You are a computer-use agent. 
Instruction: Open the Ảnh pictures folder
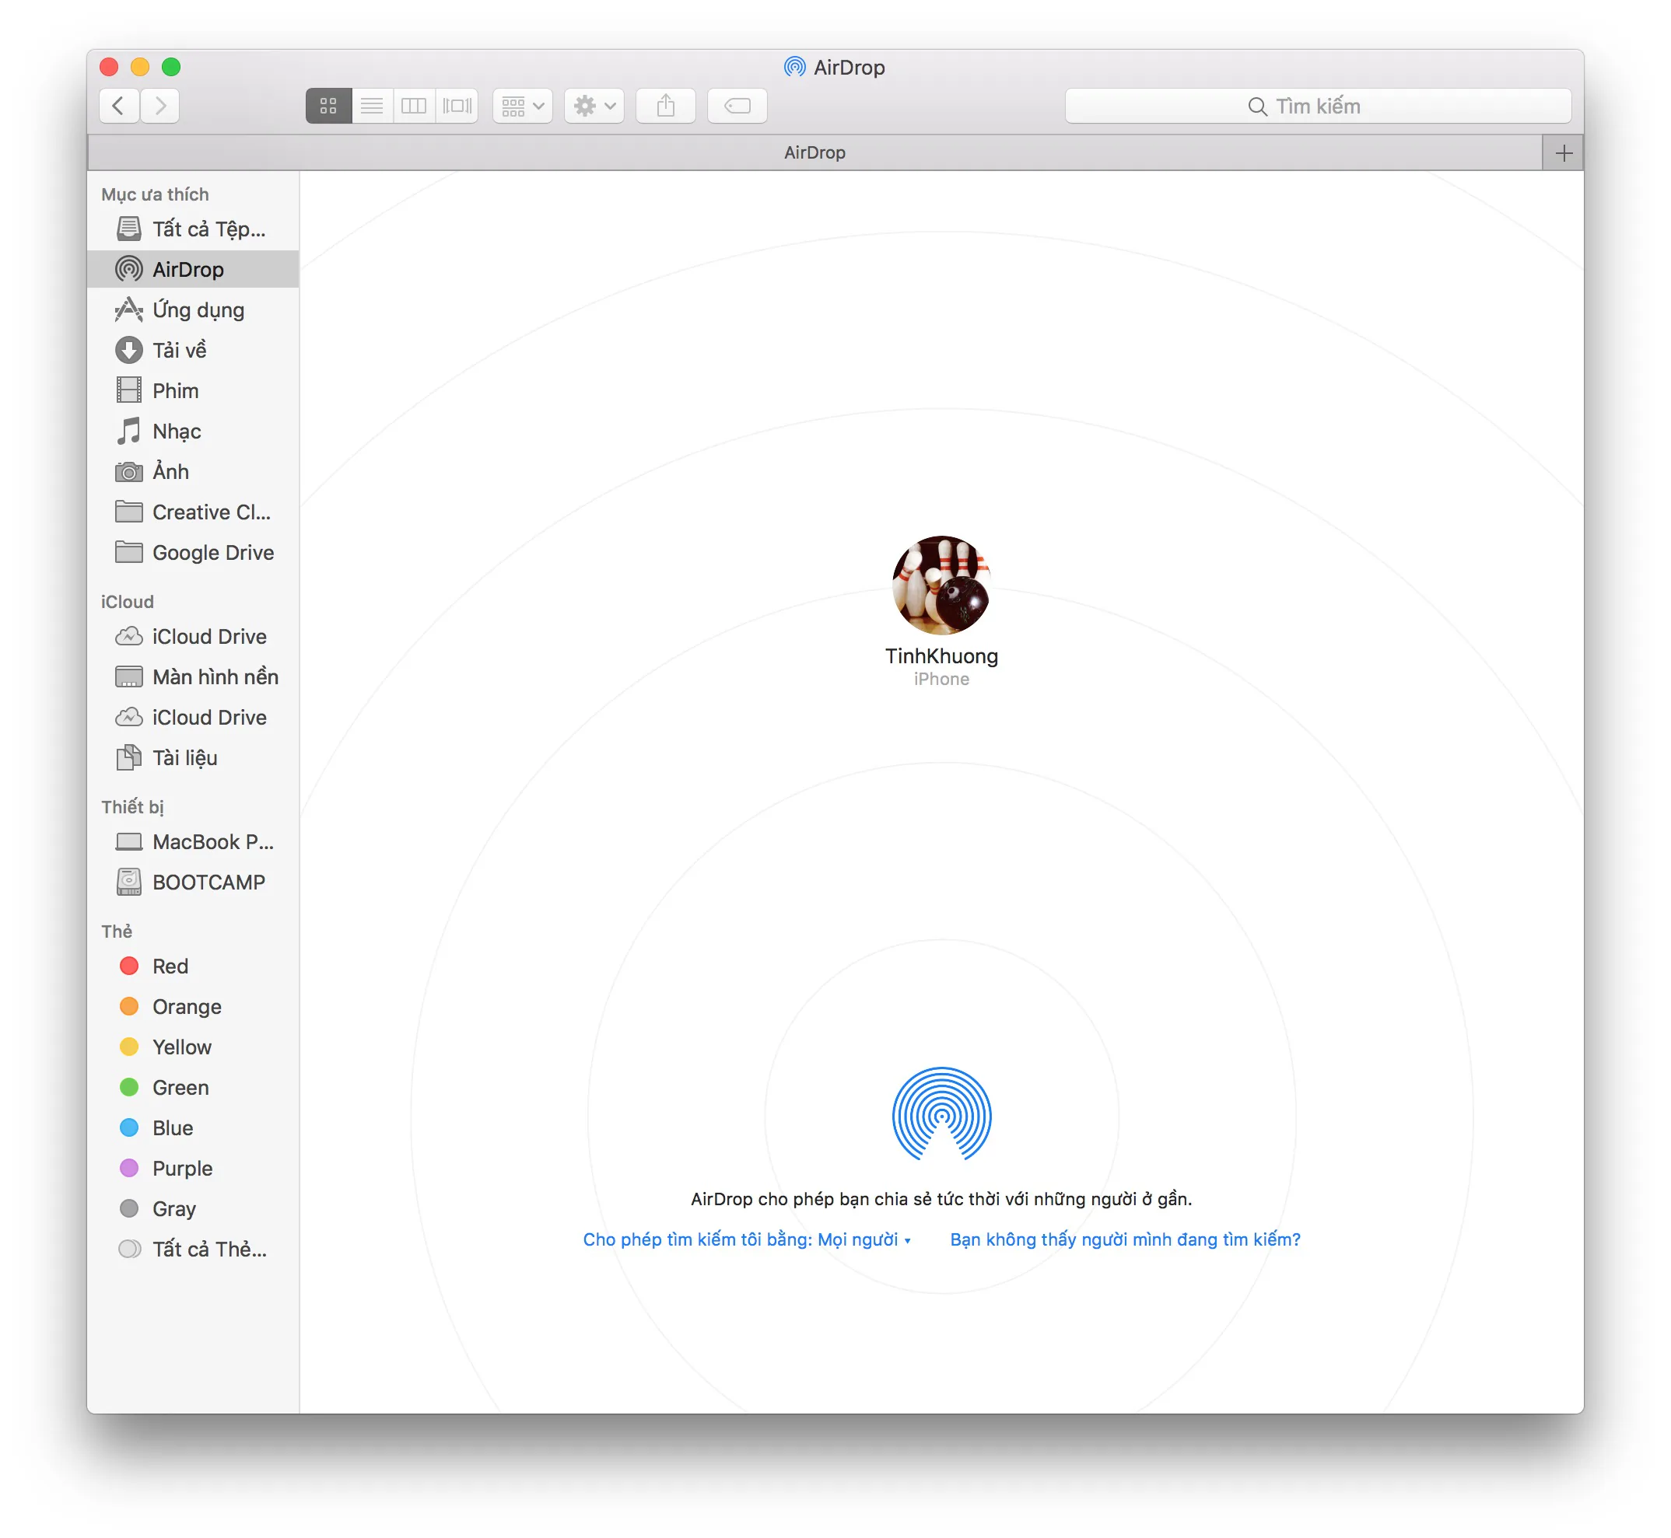point(192,471)
